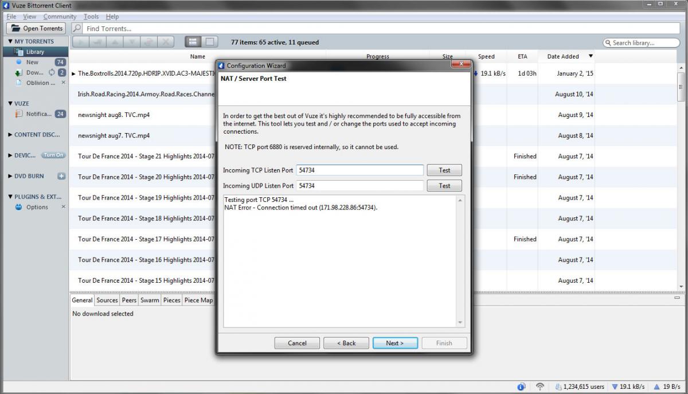Select newsnight aug7. TVC.mp4 row
Viewport: 688px width, 394px height.
click(114, 135)
